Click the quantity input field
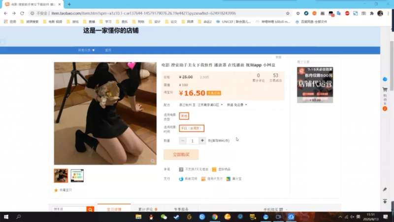 click(193, 141)
